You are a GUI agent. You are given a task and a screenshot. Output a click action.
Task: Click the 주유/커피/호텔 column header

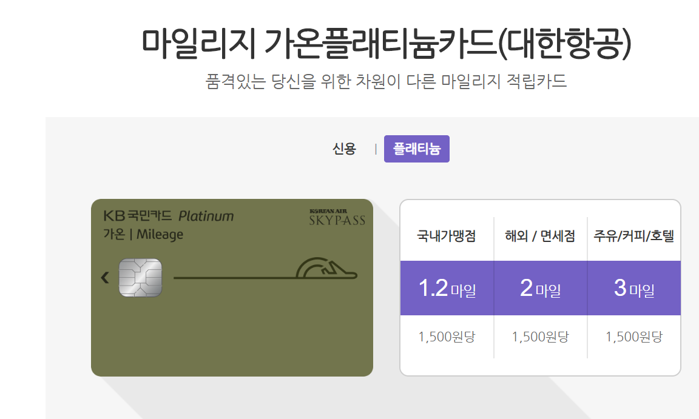tap(633, 235)
